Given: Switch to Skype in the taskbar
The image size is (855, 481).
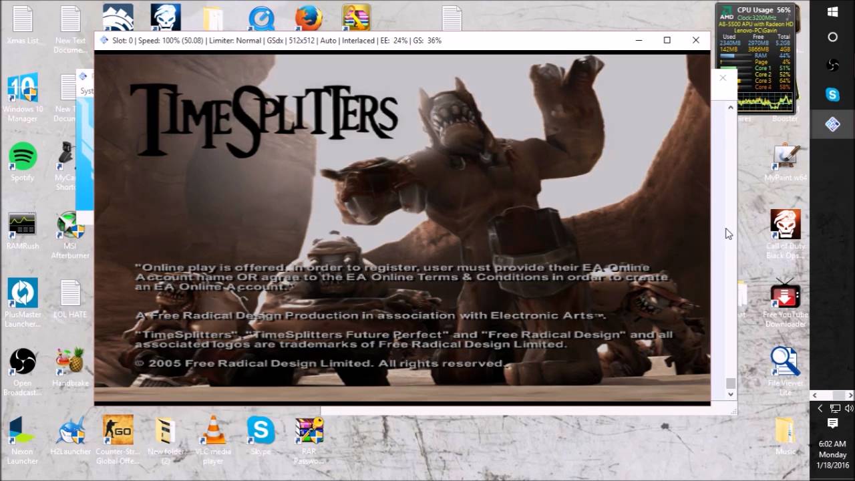Looking at the screenshot, I should [x=832, y=94].
